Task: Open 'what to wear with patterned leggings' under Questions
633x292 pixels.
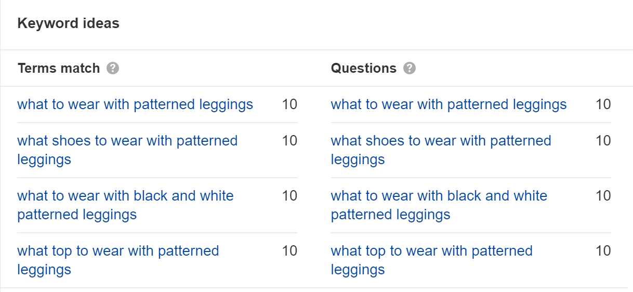Action: (x=449, y=104)
